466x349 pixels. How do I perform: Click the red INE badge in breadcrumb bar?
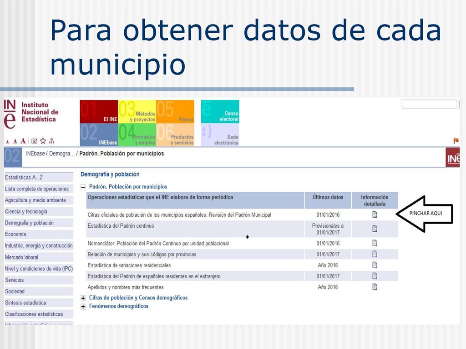pyautogui.click(x=453, y=158)
